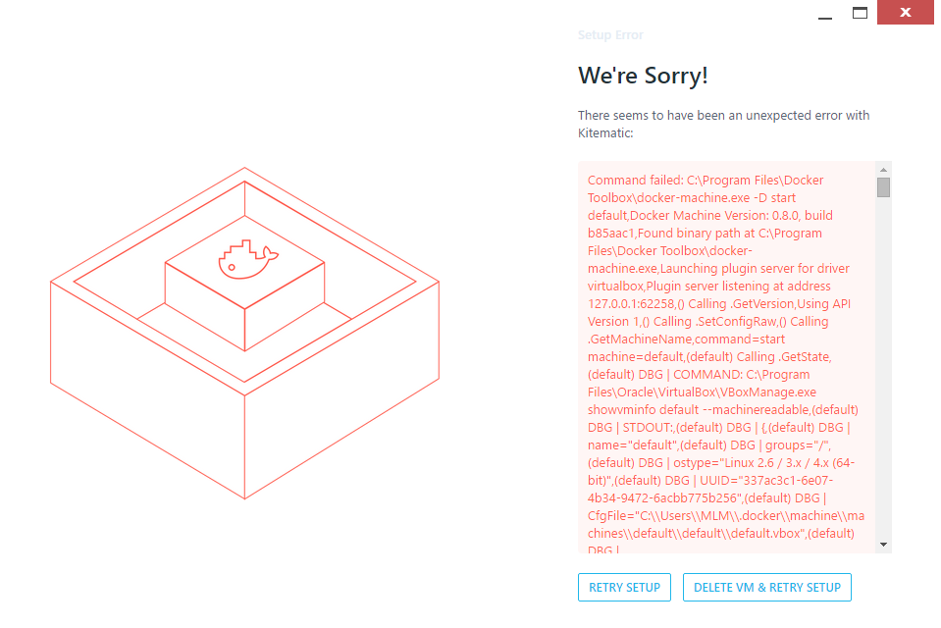
Task: Click the 'unexpected error with Kitematic' message text
Action: 722,122
